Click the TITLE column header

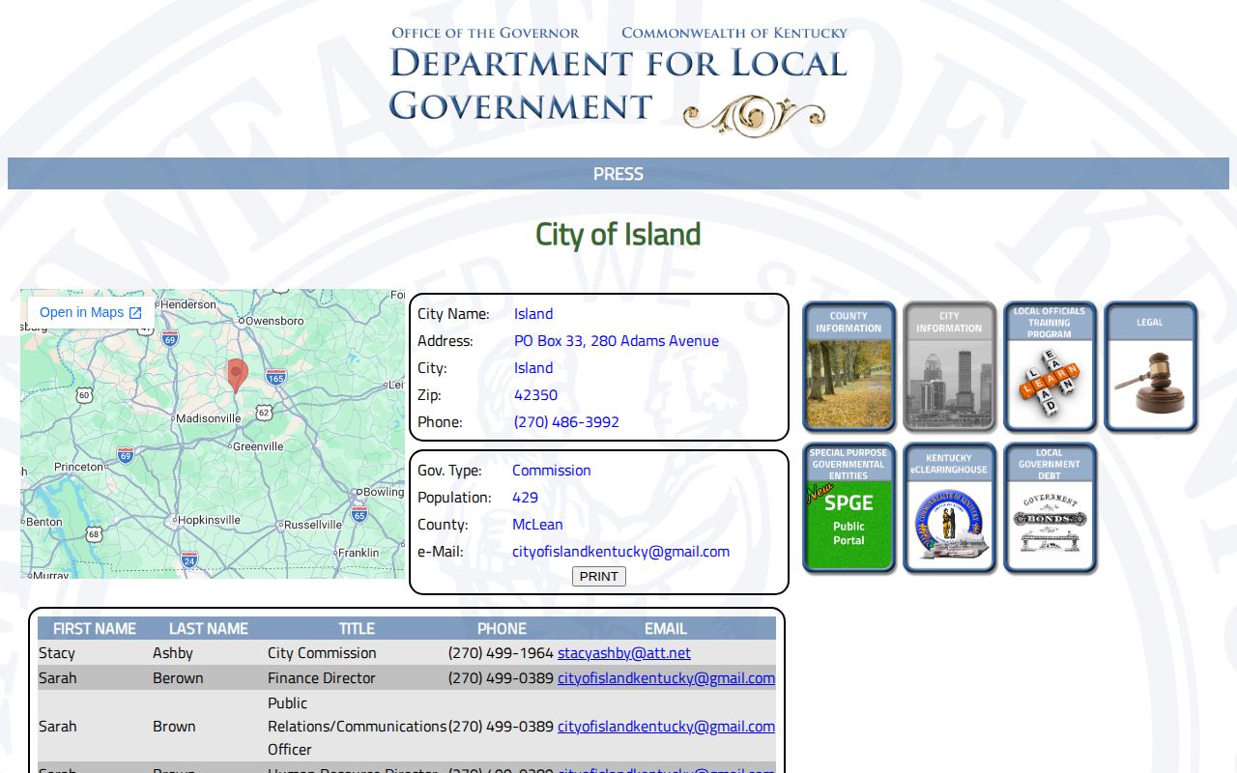click(357, 628)
